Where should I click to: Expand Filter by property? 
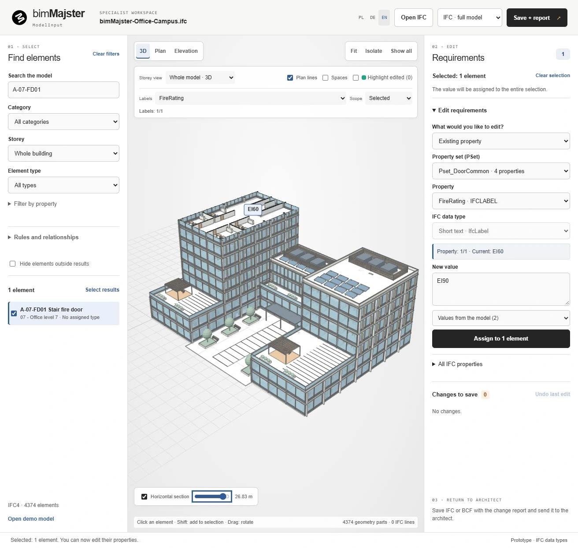[32, 204]
